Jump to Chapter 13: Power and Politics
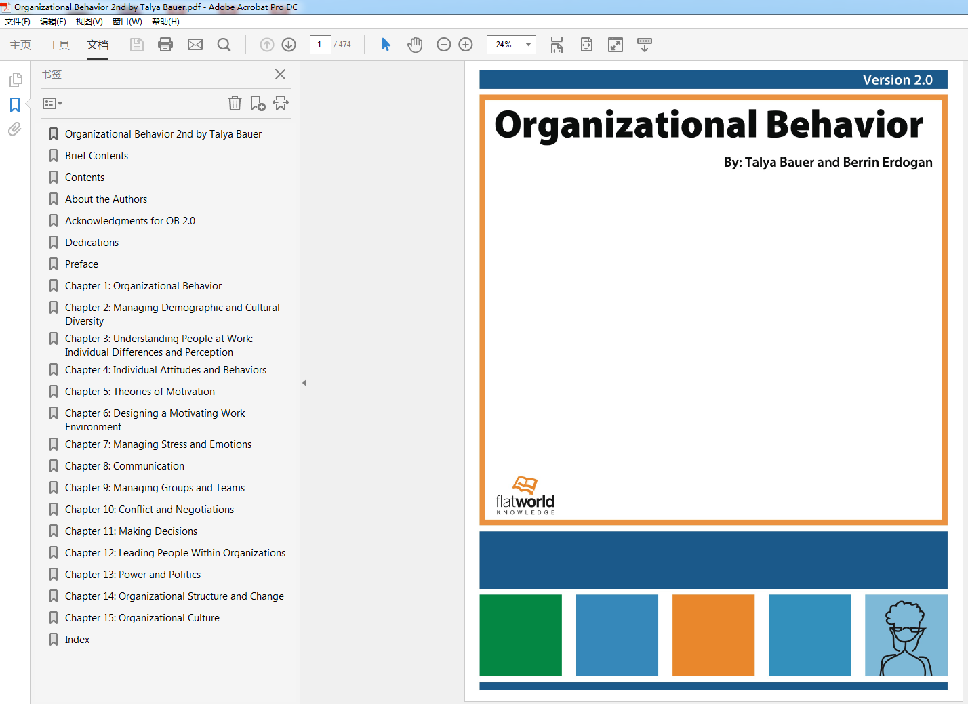The height and width of the screenshot is (704, 968). click(x=133, y=575)
